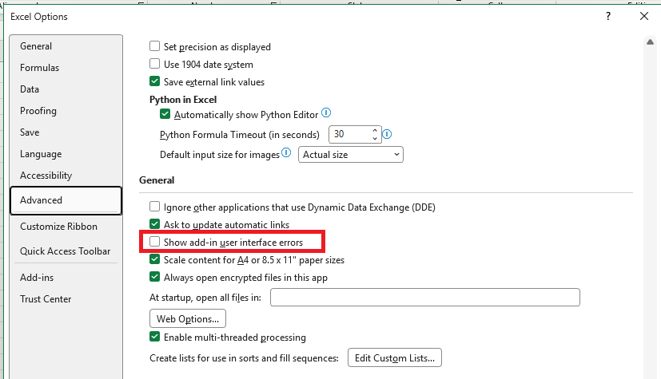
Task: Click the Edit Custom Lists button
Action: pos(395,357)
